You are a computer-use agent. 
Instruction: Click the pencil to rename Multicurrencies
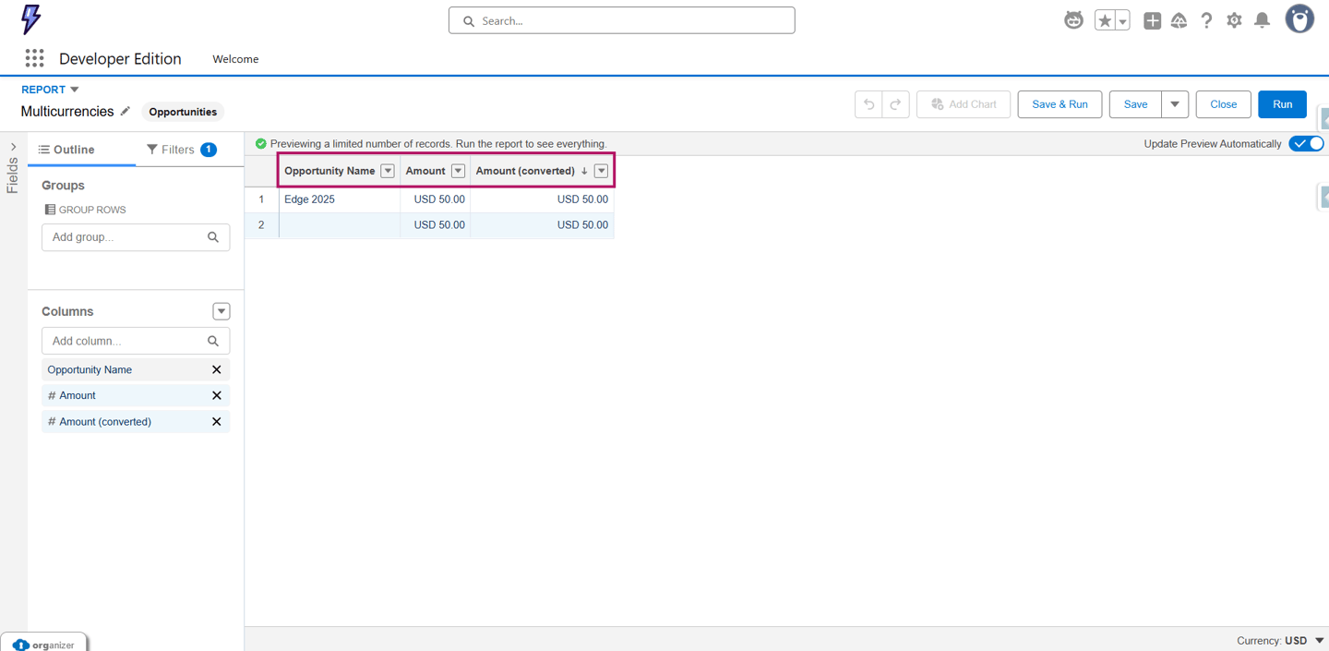tap(126, 111)
